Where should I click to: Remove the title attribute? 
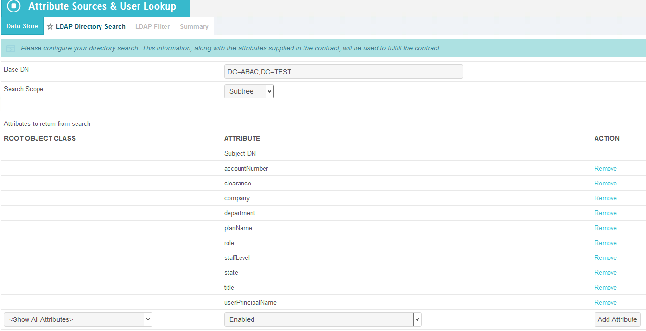point(606,288)
